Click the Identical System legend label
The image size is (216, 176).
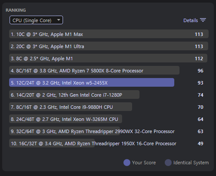click(191, 163)
